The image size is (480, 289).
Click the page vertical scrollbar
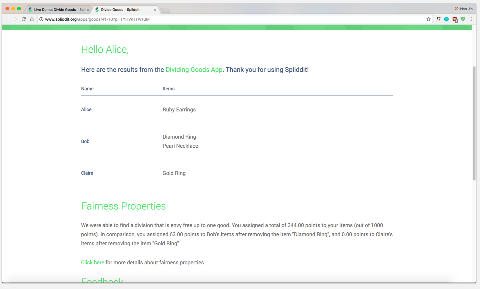tap(474, 123)
